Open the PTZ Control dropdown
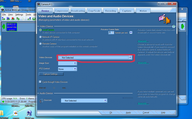Viewport: 192px width, 119px height. tap(75, 69)
